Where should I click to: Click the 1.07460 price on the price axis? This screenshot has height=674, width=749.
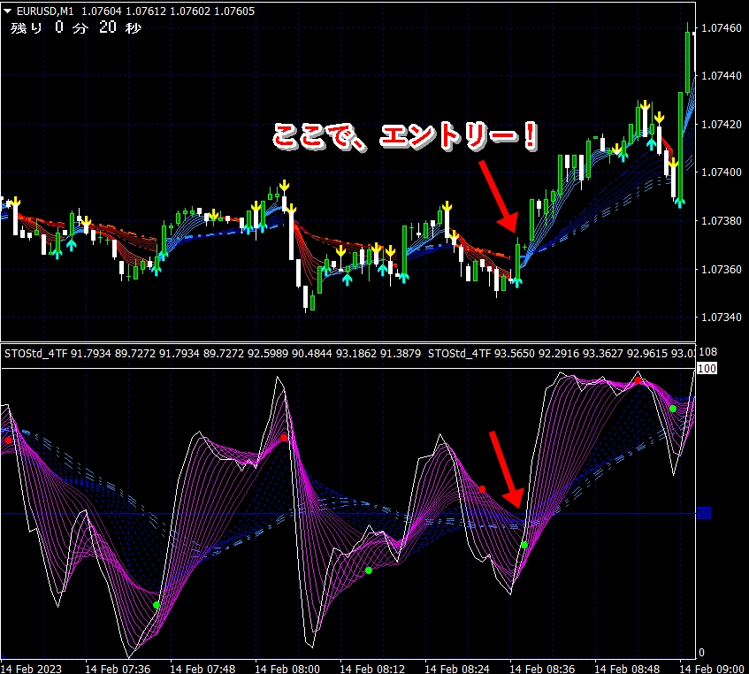pyautogui.click(x=722, y=27)
